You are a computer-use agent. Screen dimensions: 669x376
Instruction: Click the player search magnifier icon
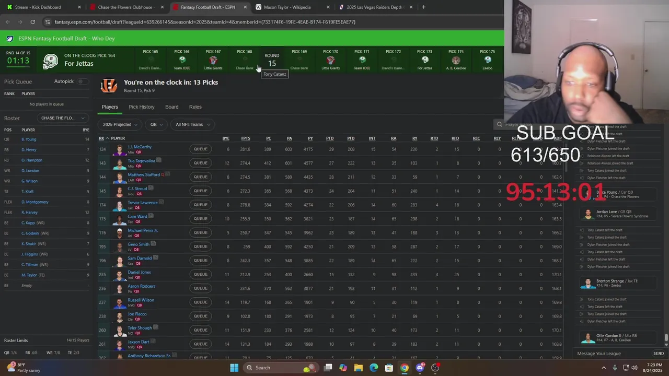500,124
